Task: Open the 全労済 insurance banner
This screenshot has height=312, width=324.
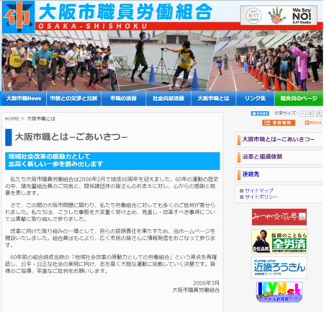Action: click(279, 241)
